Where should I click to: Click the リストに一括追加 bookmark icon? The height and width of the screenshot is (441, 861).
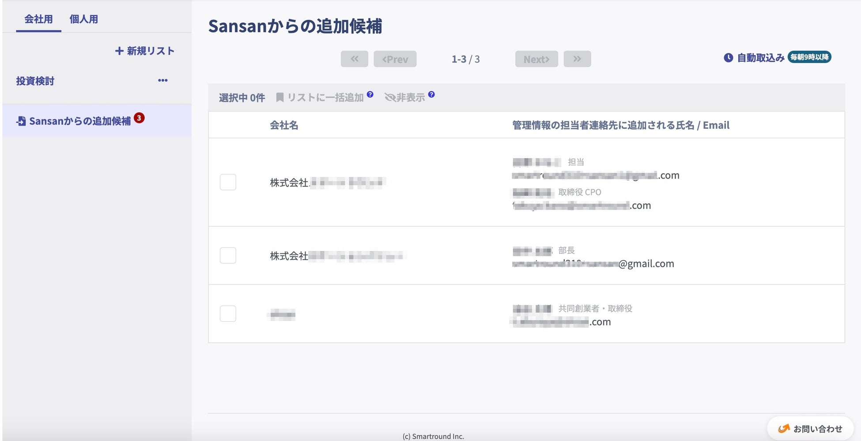pos(279,97)
